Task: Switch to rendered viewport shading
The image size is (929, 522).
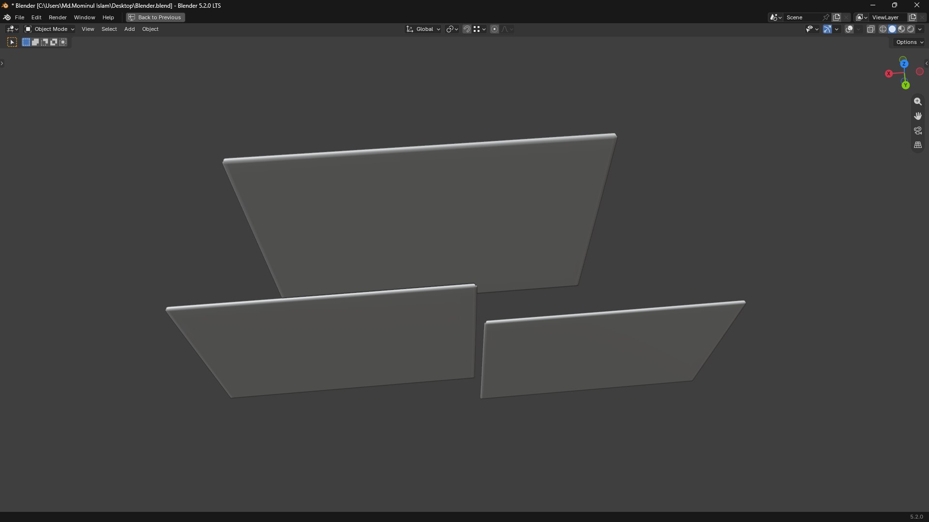Action: pos(911,29)
